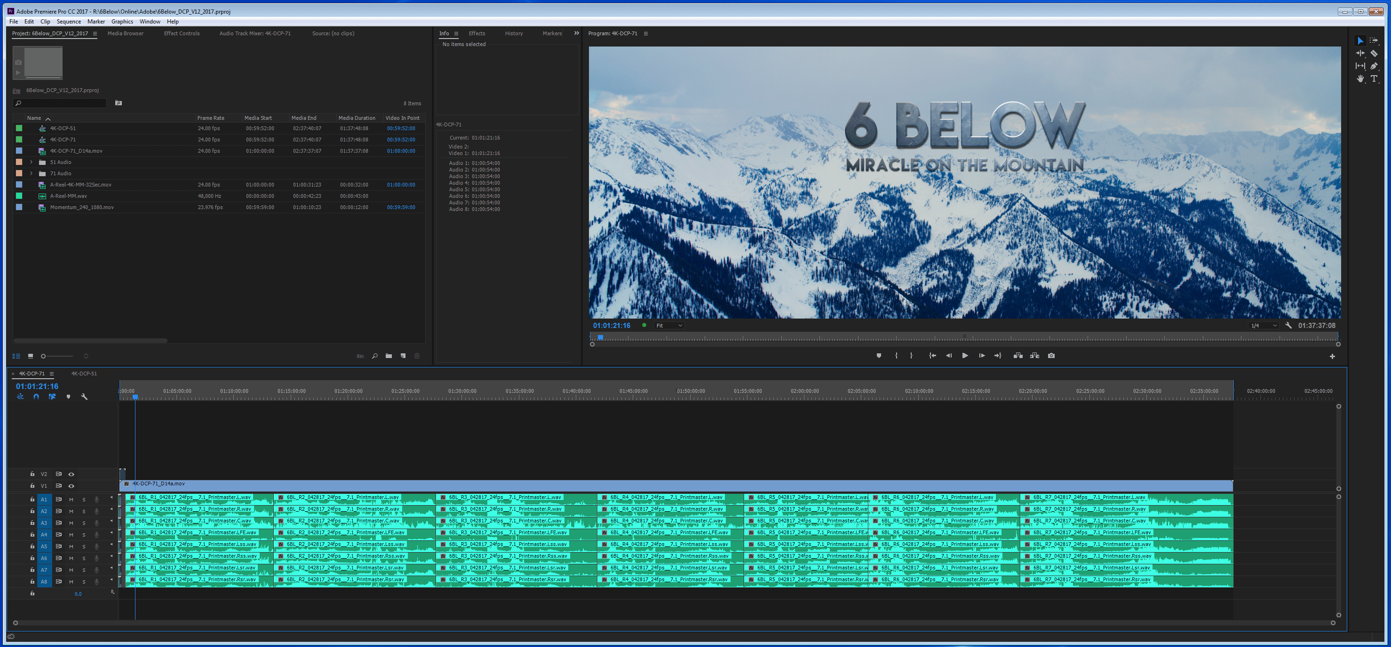
Task: Mute audio track A1
Action: pos(71,500)
